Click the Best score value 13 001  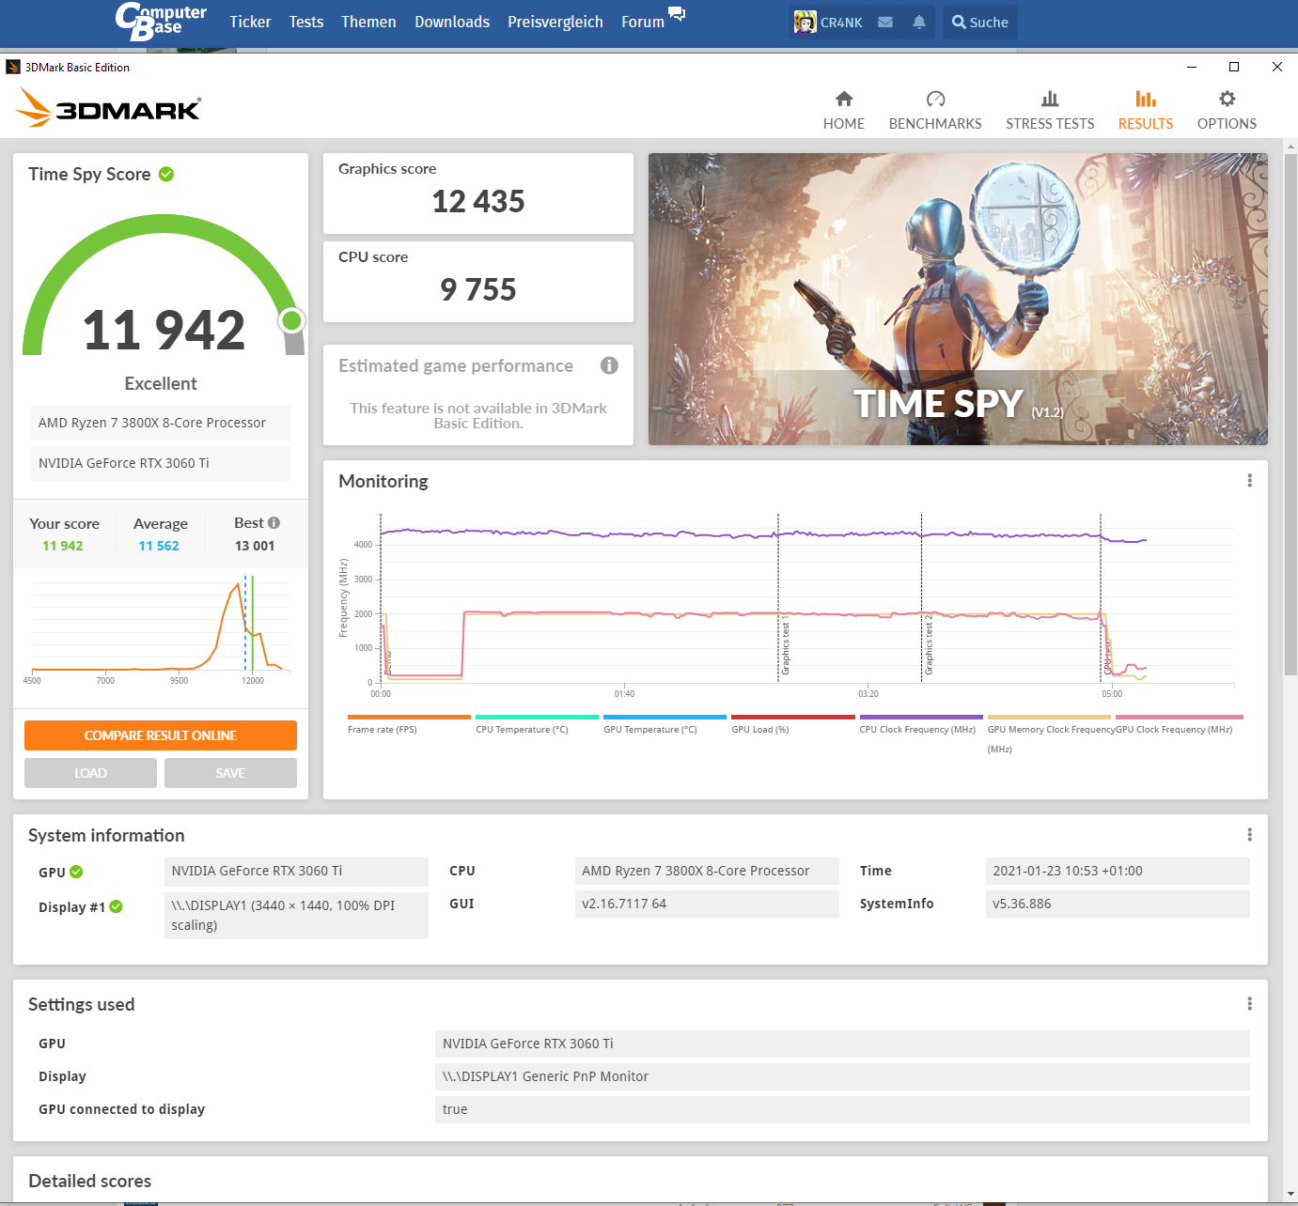255,546
